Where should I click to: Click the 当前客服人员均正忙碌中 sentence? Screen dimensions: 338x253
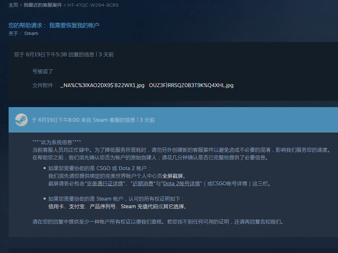point(182,150)
